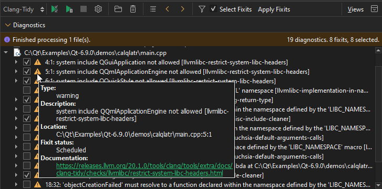
Task: Open the Clang-Tidy tool selector dropdown
Action: pyautogui.click(x=24, y=9)
